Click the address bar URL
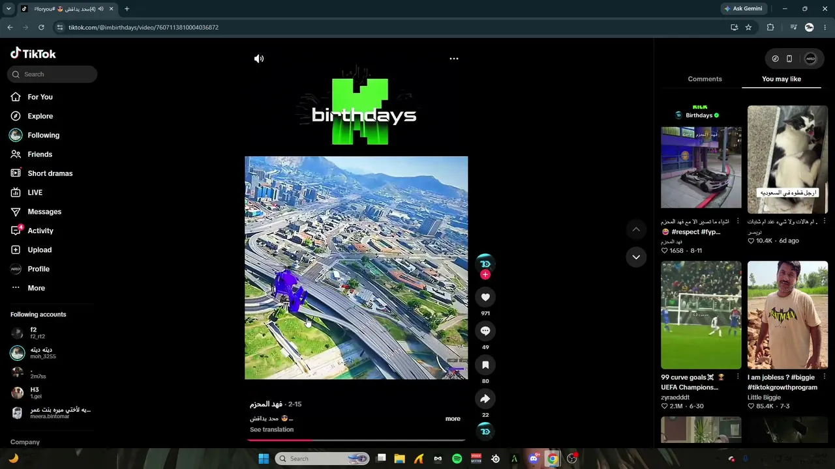835x469 pixels. click(x=144, y=27)
